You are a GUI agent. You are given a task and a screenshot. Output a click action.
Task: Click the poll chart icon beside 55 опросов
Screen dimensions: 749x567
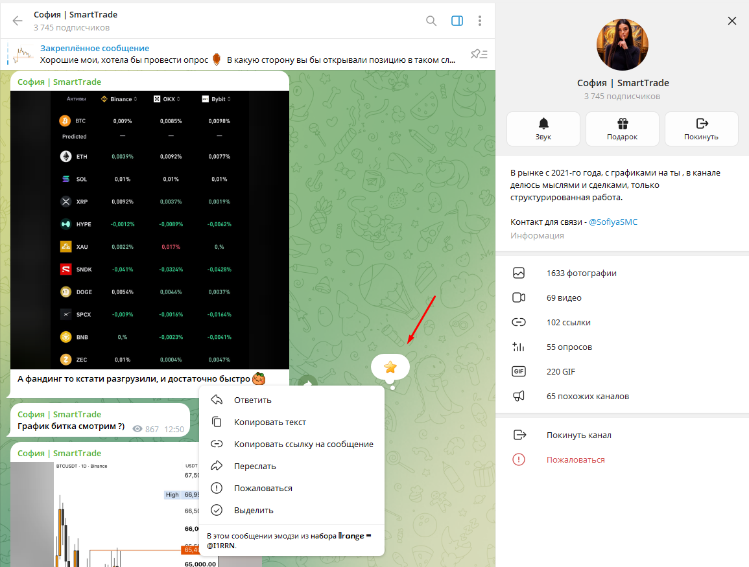519,347
